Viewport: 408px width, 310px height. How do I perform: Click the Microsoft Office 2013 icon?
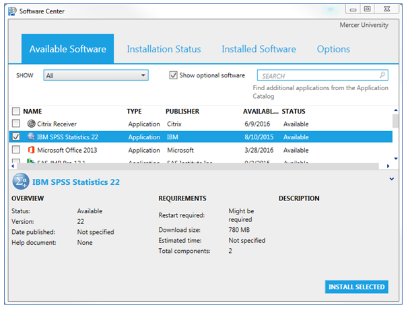tap(31, 150)
